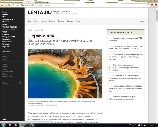Select the Техника section tab
Image resolution: width=158 pixels, height=127 pixels.
[x=61, y=21]
